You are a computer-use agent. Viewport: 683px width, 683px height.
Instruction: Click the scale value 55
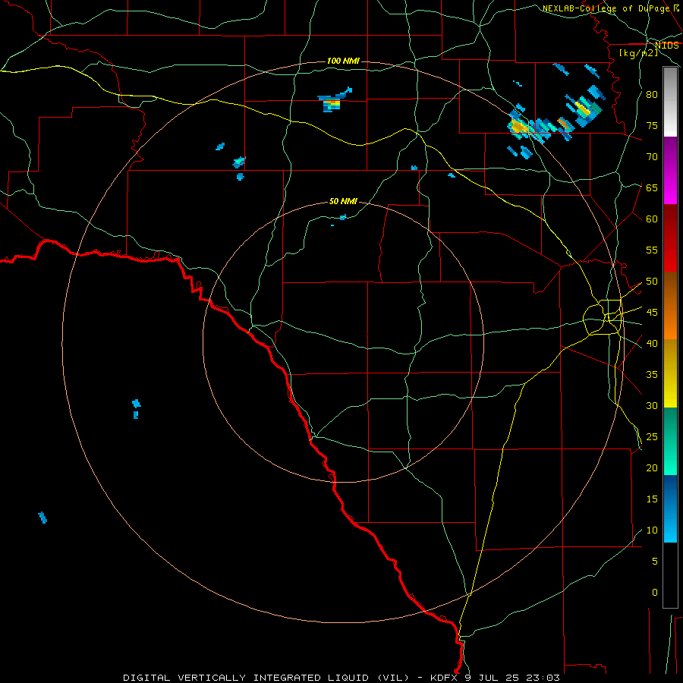click(x=652, y=250)
